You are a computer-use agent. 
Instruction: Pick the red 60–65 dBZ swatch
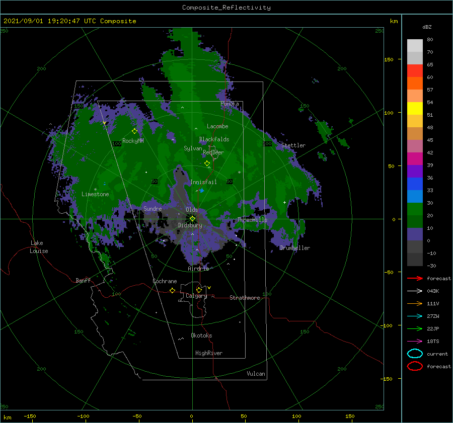415,71
